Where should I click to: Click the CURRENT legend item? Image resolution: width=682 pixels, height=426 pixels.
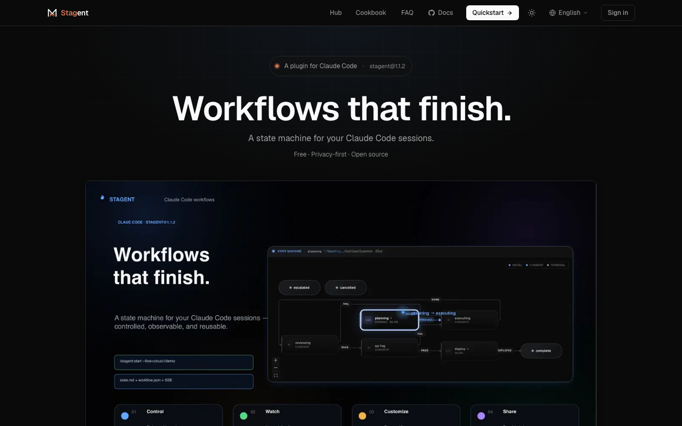pos(535,265)
